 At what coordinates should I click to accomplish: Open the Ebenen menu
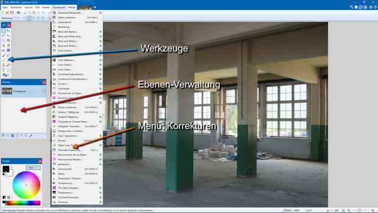(46, 8)
